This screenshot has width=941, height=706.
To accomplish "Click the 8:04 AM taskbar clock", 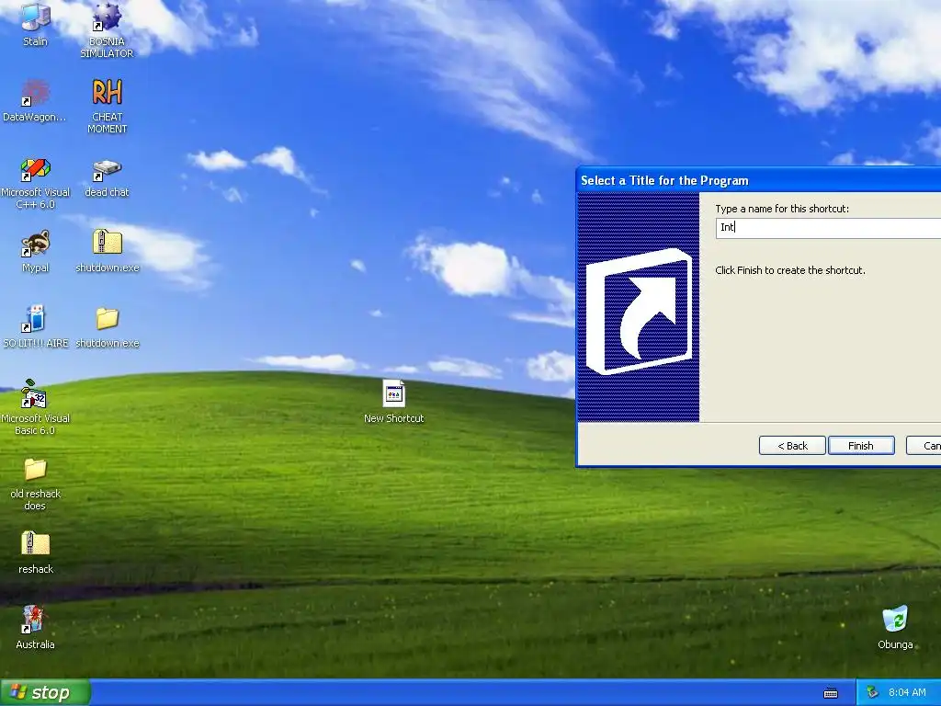I will pos(907,692).
